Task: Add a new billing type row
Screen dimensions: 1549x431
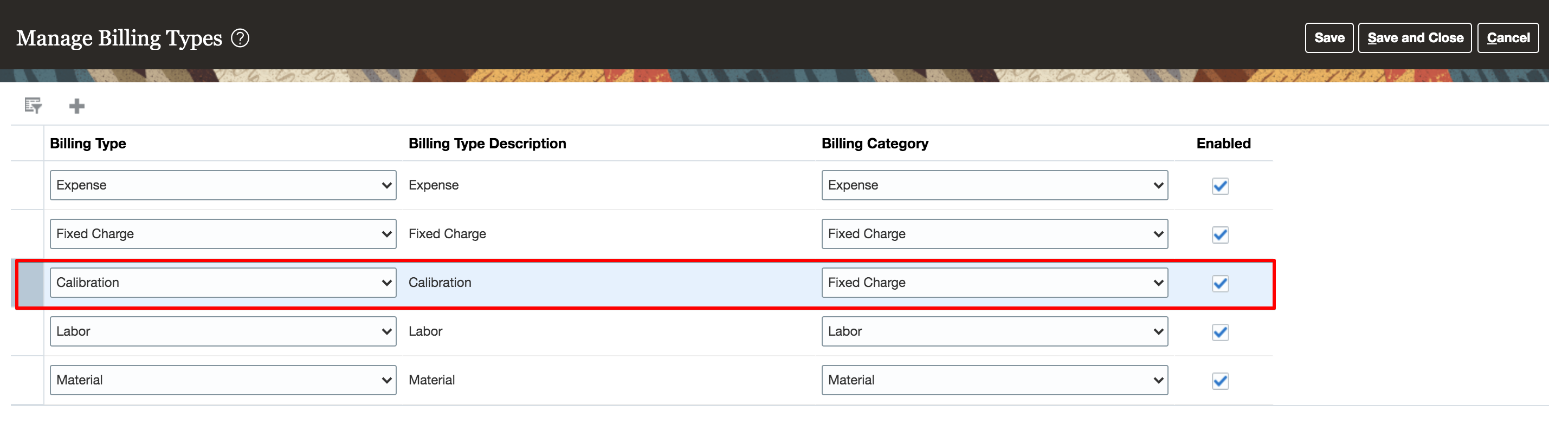Action: pyautogui.click(x=76, y=107)
